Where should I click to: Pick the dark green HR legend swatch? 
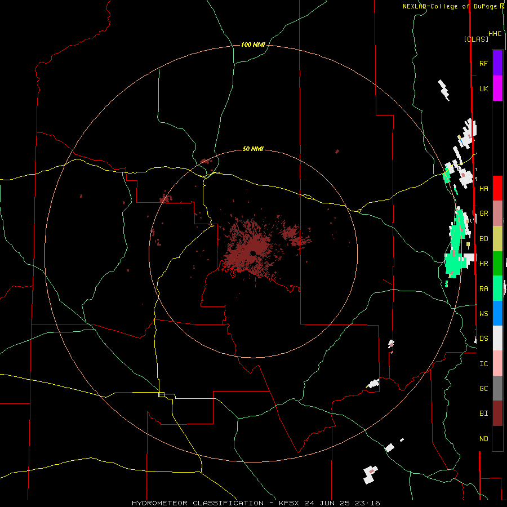tap(497, 264)
